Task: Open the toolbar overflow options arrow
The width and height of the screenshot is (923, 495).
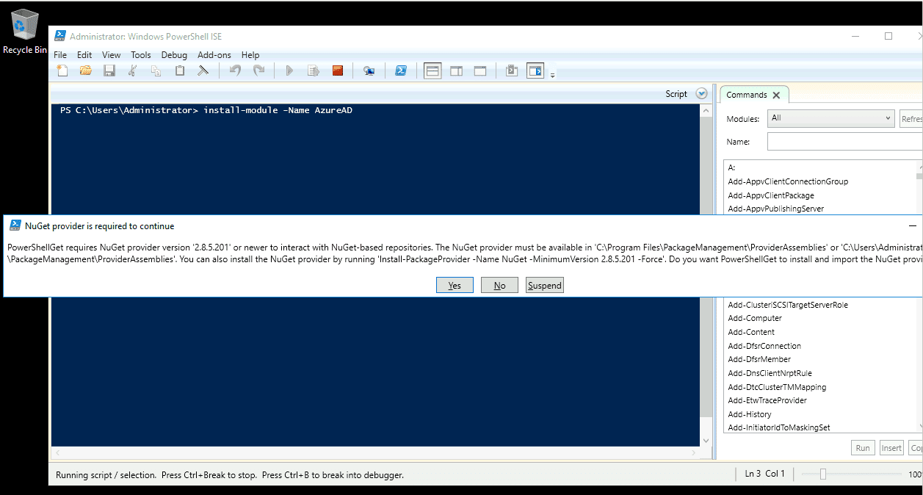Action: [552, 74]
